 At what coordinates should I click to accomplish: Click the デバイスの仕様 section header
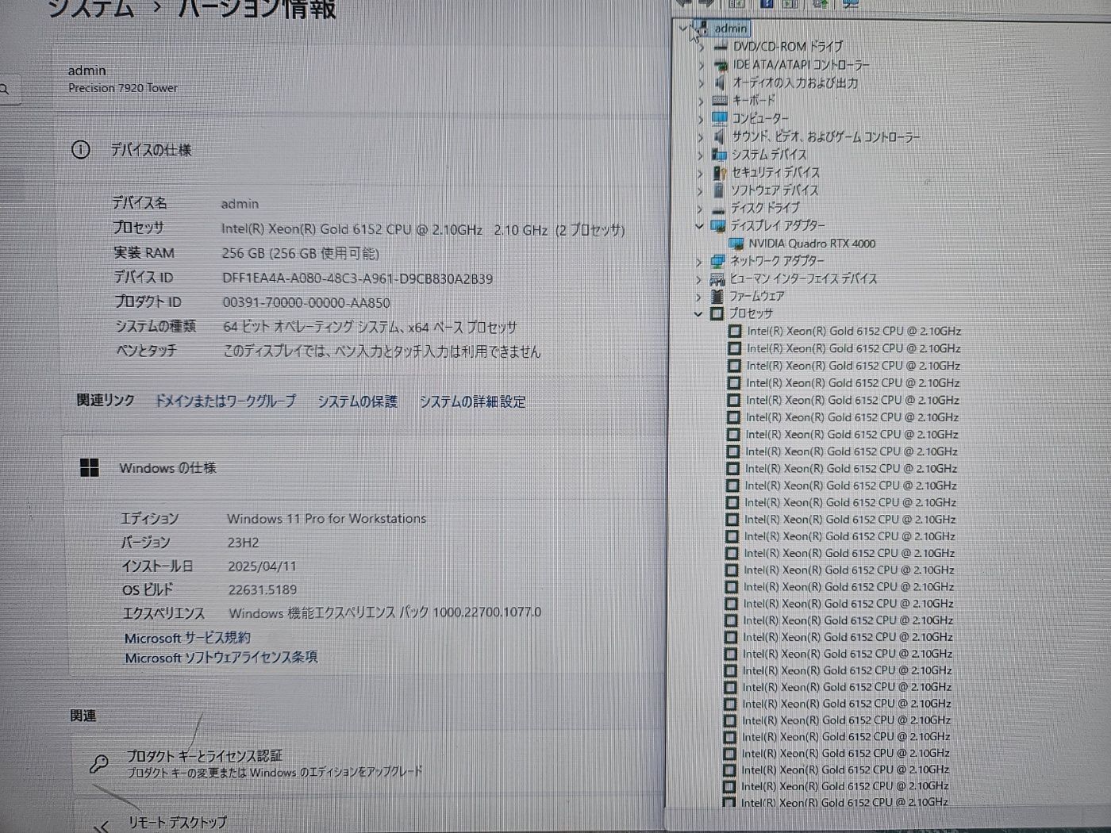point(151,149)
